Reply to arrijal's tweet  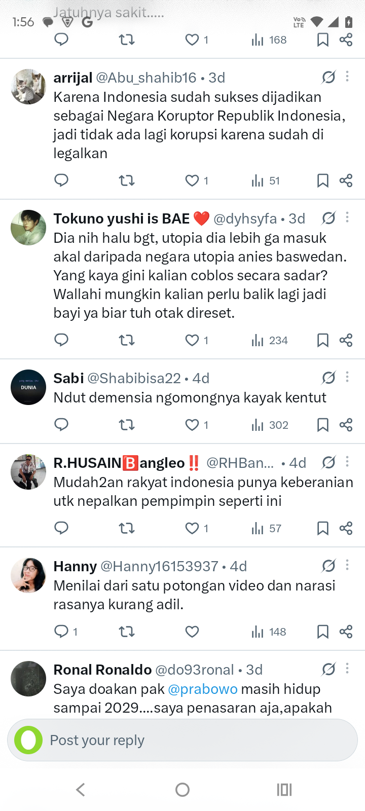(61, 180)
